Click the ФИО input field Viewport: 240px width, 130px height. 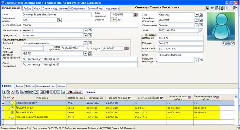[x=57, y=14]
